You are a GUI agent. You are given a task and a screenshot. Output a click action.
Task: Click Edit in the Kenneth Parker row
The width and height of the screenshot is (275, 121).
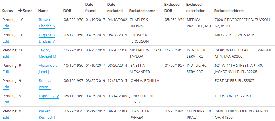[x=6, y=118]
